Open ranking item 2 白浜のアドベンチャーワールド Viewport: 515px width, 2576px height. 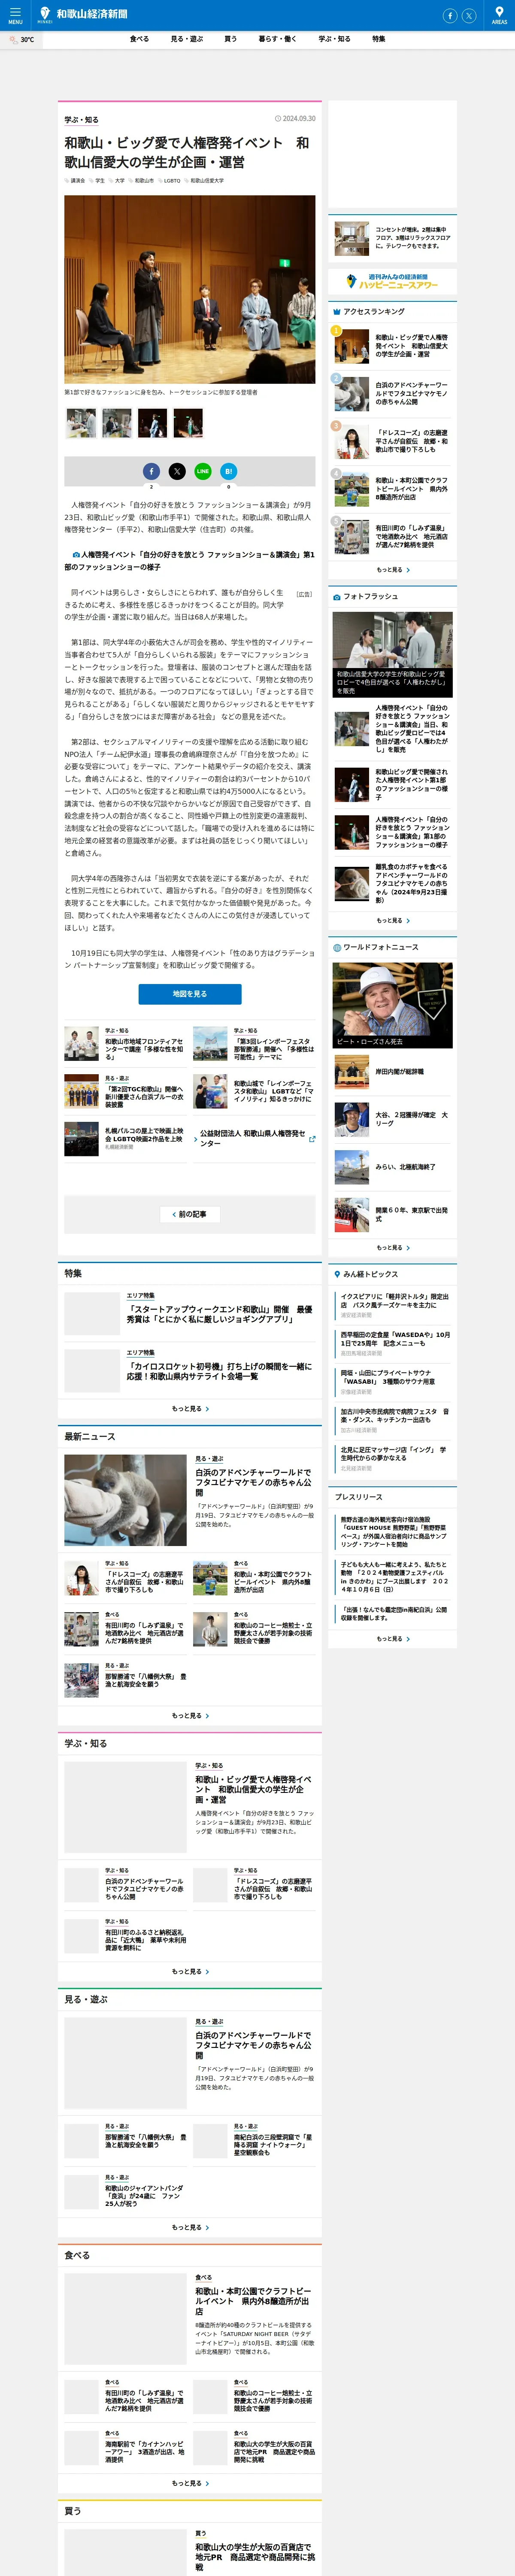click(392, 394)
